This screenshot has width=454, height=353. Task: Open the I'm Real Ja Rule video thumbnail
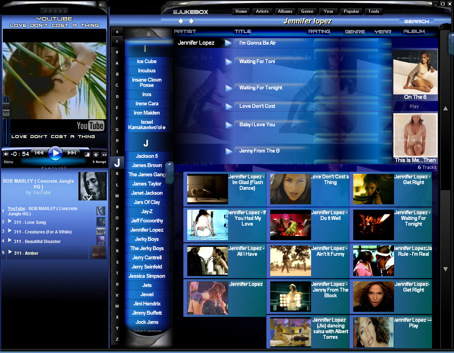click(373, 261)
